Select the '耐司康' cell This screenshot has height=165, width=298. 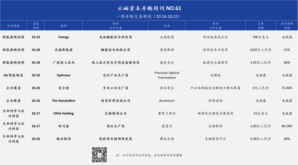pos(63,126)
